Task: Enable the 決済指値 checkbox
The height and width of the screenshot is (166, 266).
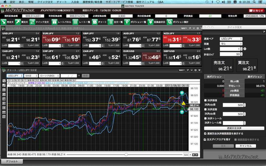Action: click(x=205, y=101)
